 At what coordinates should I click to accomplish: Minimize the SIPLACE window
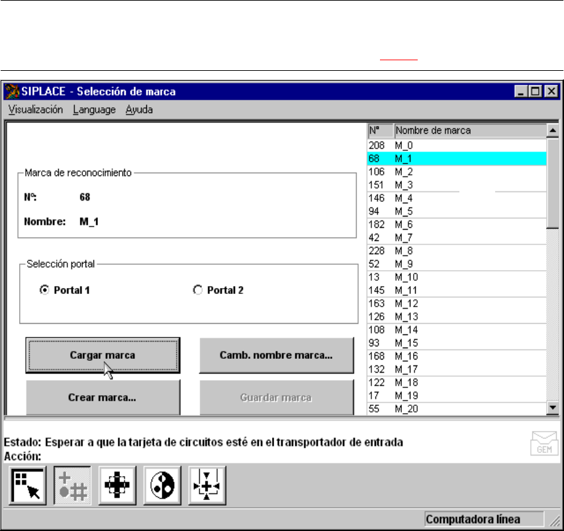(520, 91)
